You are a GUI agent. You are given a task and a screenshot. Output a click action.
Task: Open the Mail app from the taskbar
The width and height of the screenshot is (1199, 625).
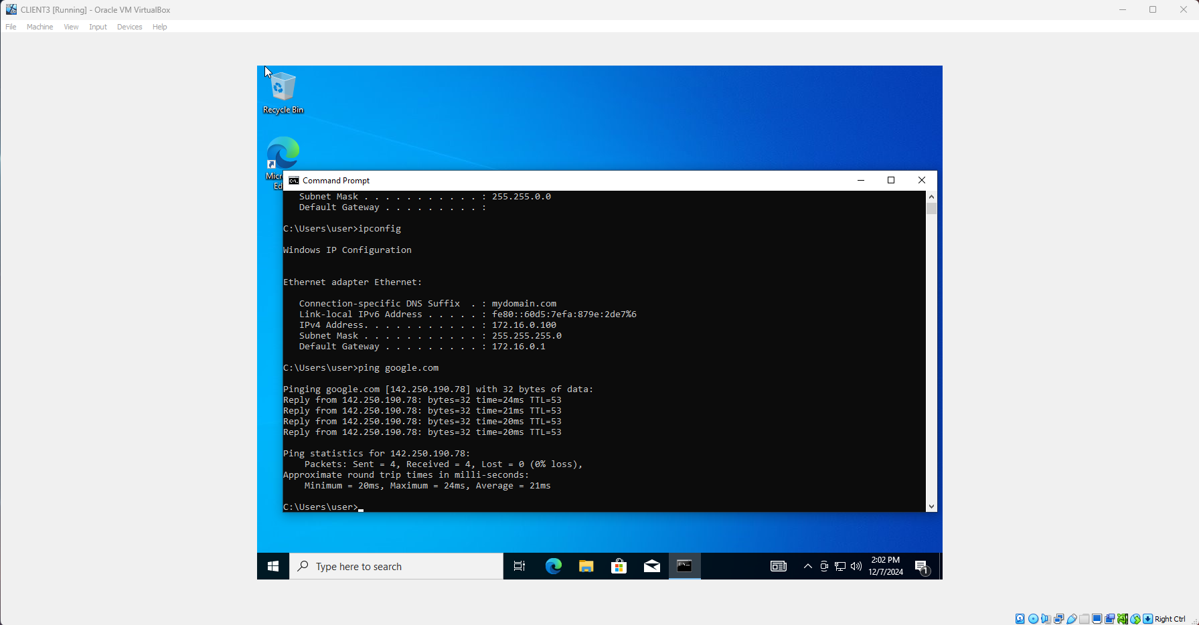[x=651, y=566]
